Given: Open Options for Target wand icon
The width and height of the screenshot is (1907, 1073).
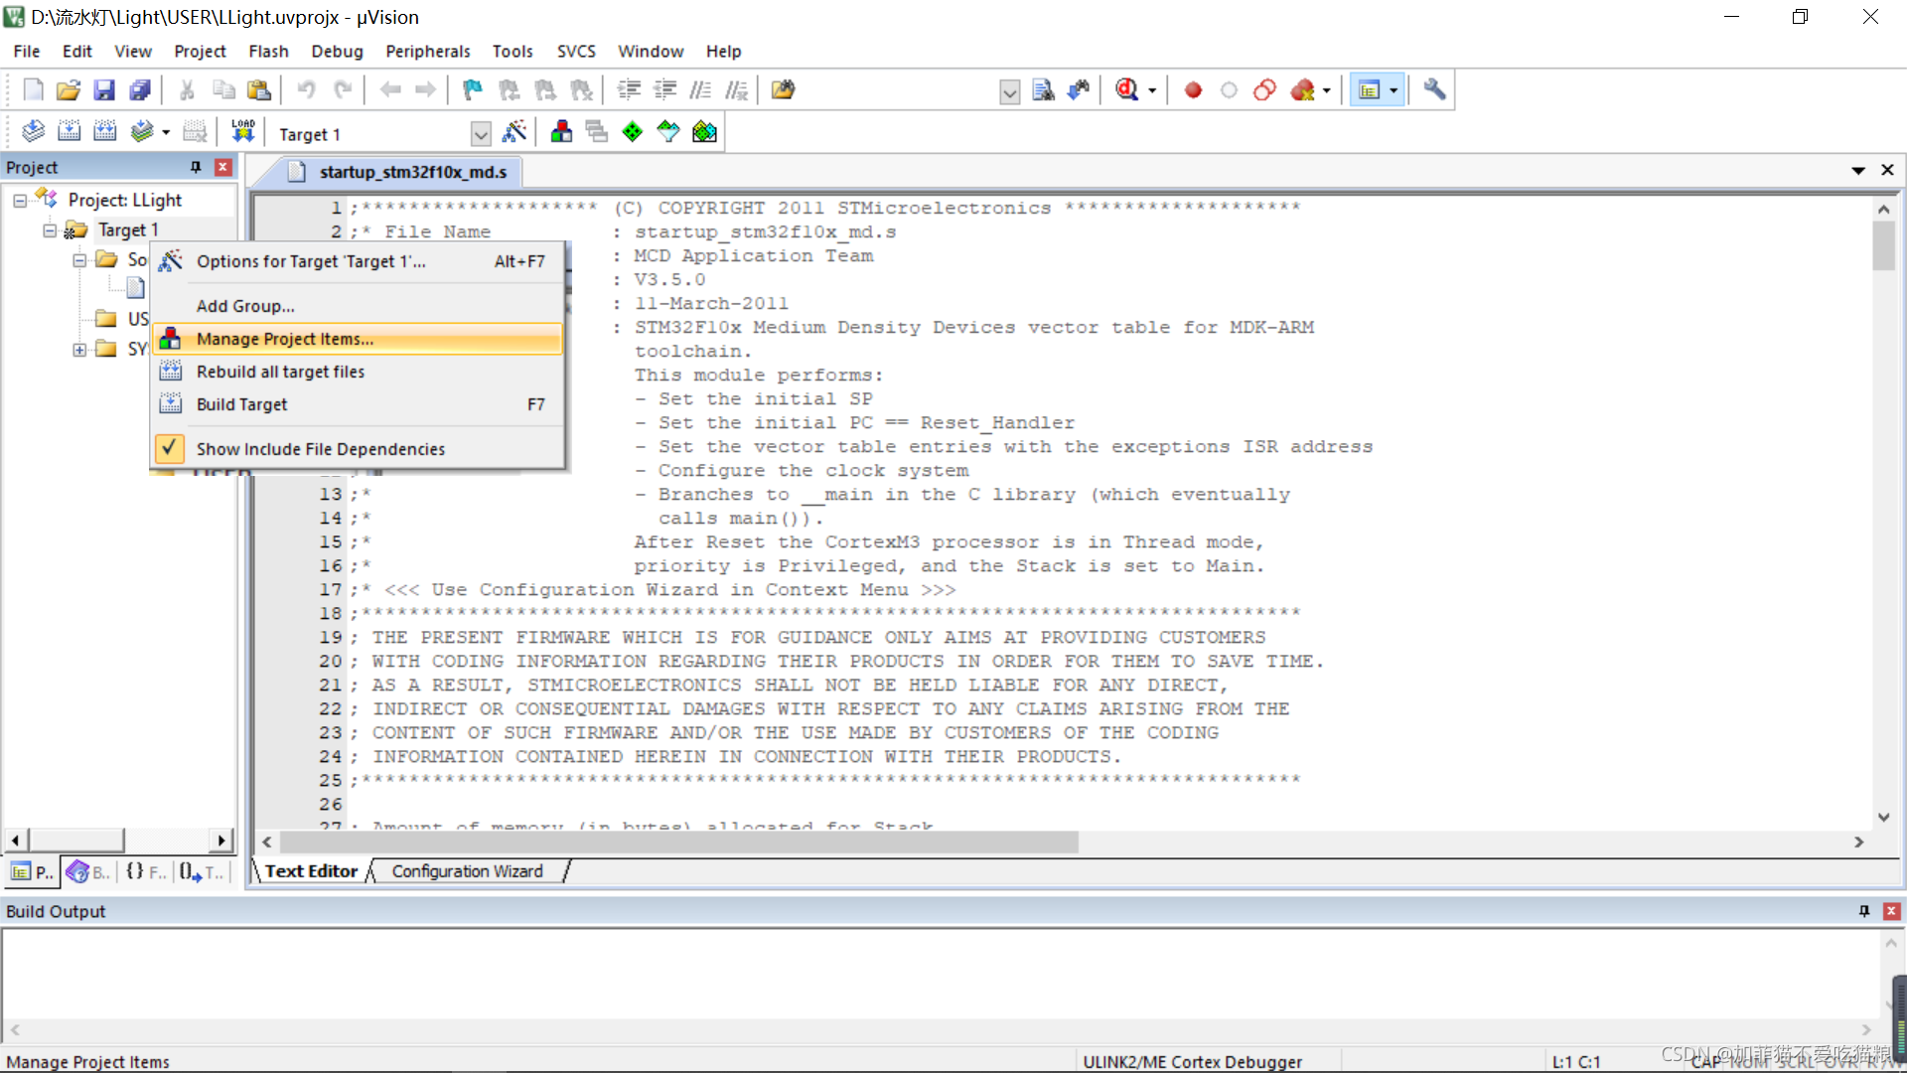Looking at the screenshot, I should click(x=514, y=132).
